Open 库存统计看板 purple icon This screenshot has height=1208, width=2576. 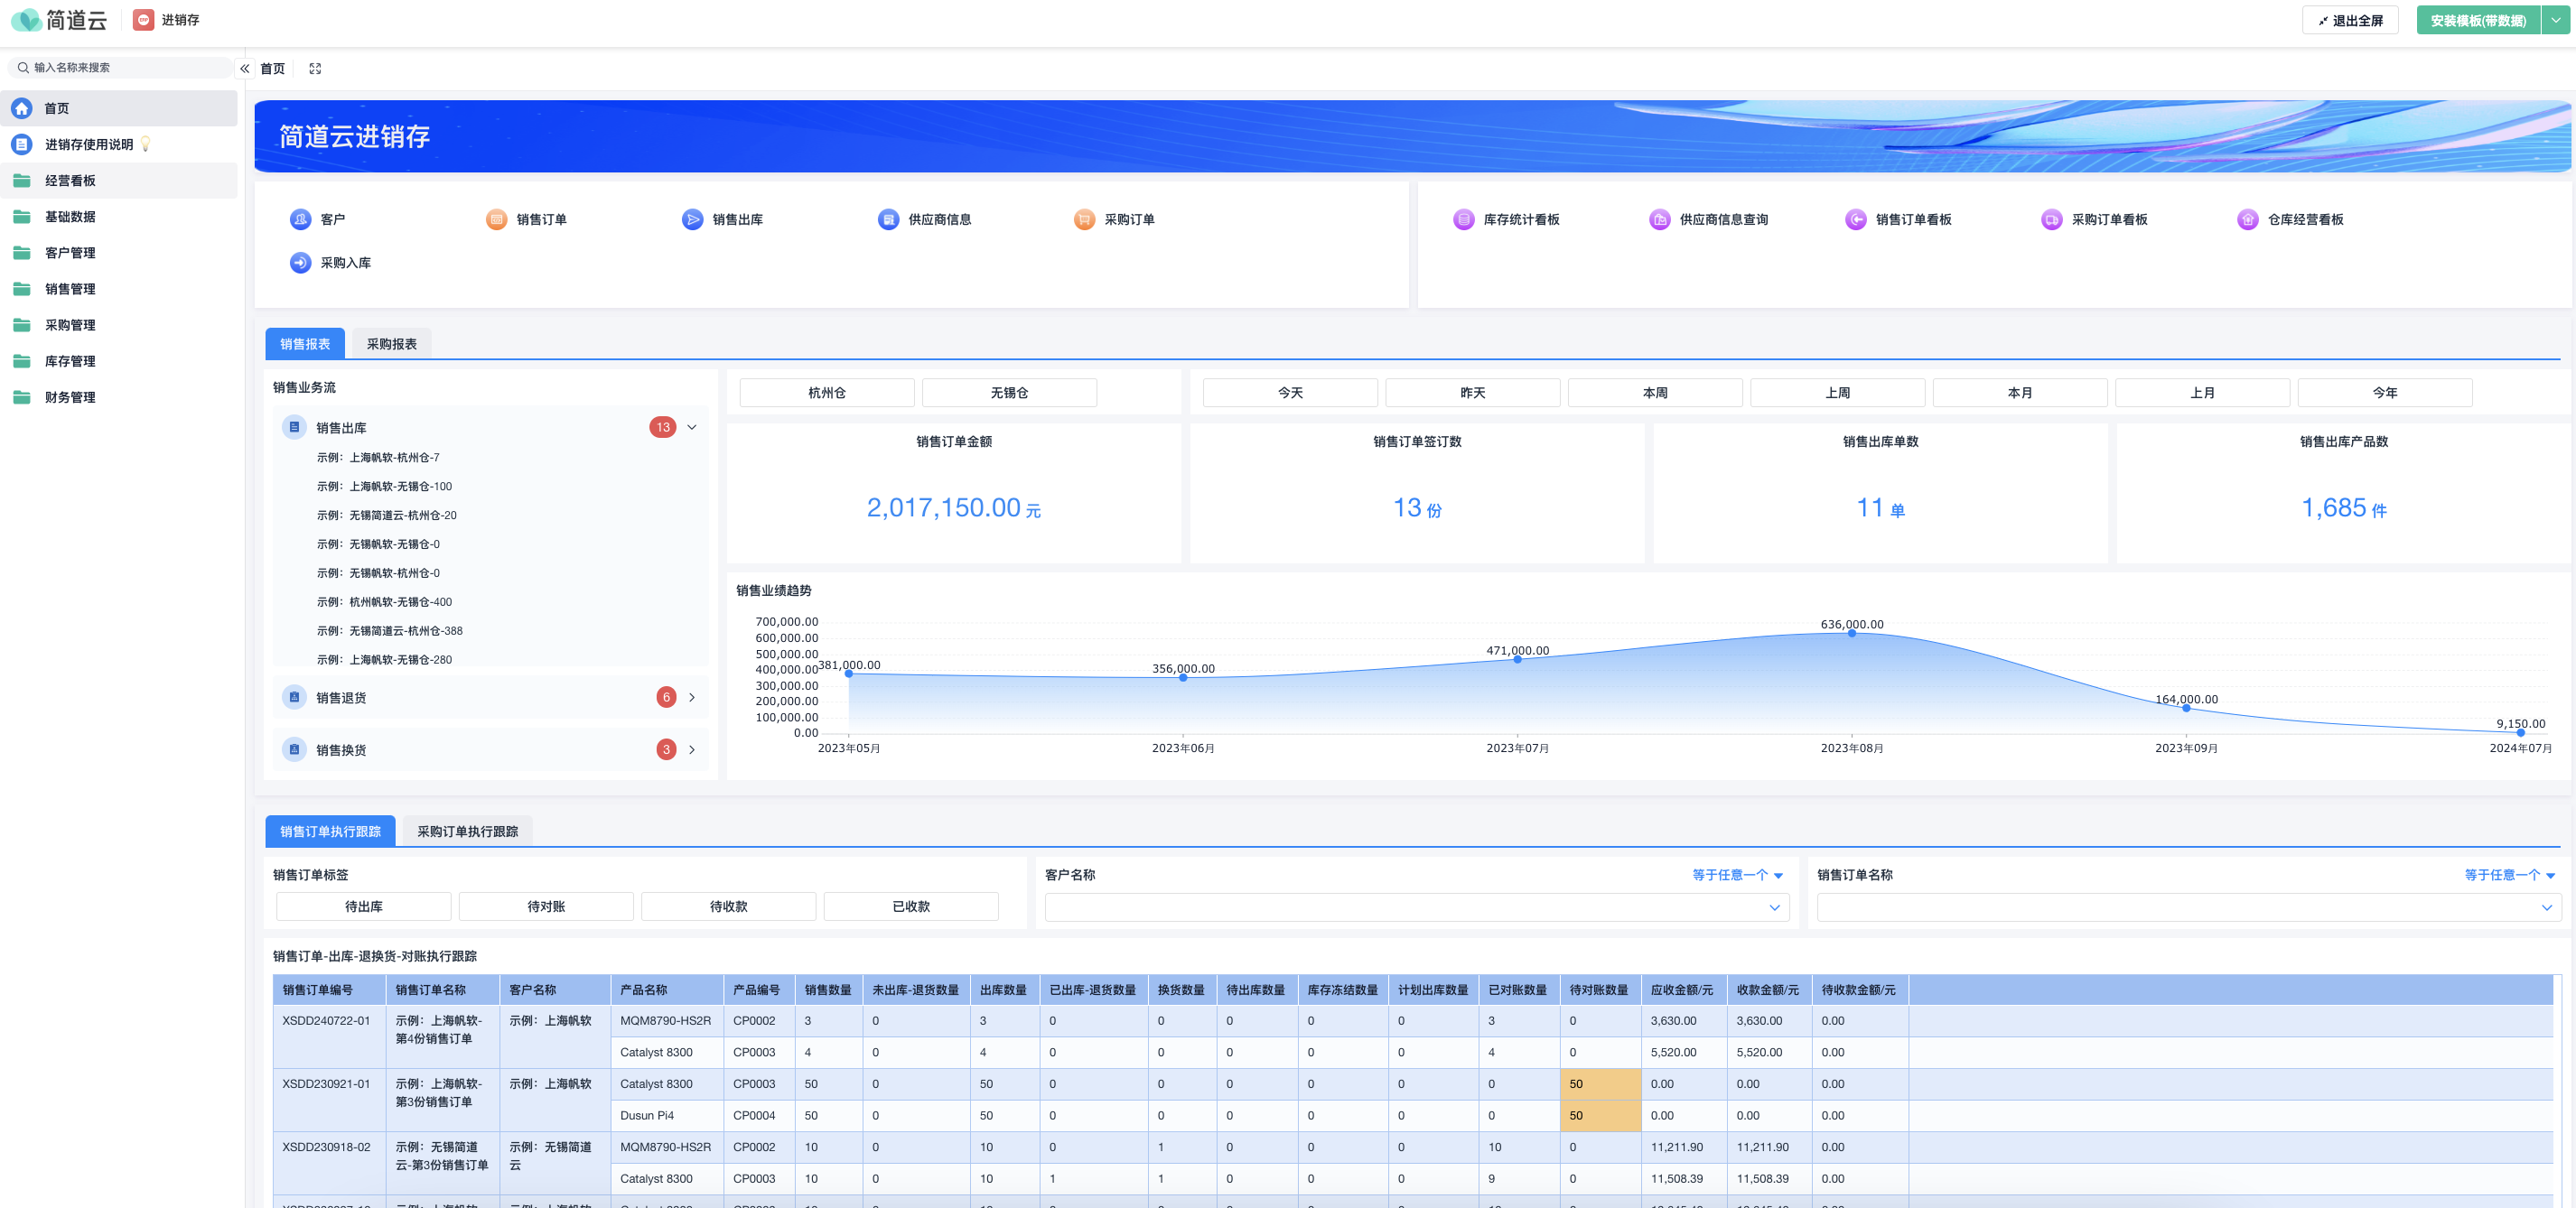pos(1463,219)
